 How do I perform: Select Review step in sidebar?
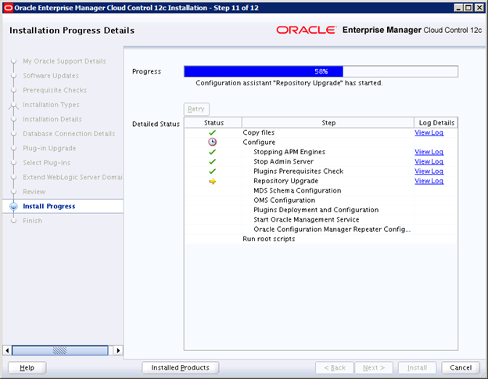[x=34, y=192]
